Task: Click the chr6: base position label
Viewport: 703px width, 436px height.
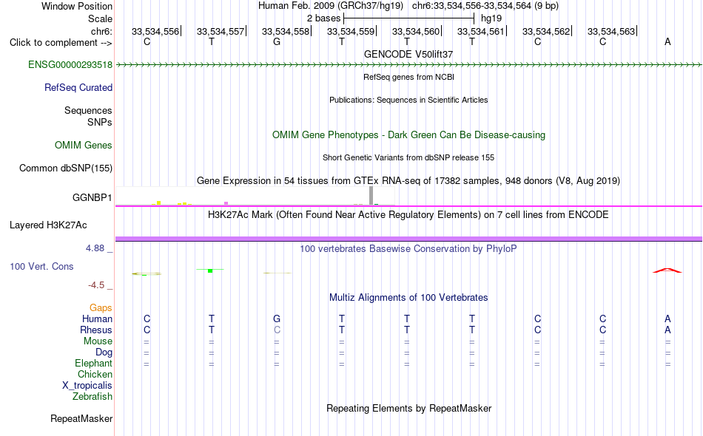Action: [x=101, y=31]
